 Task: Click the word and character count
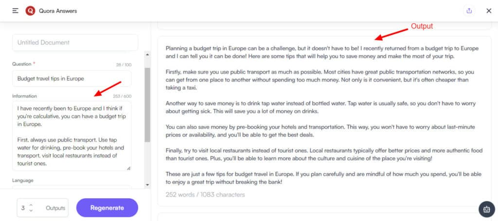tap(205, 195)
